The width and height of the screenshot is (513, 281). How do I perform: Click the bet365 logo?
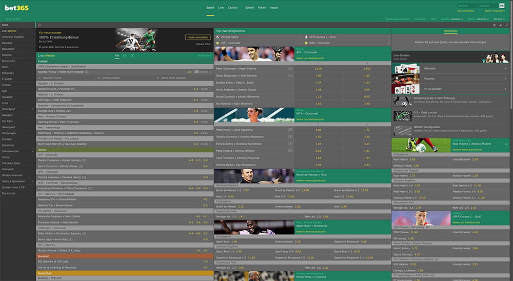tap(17, 8)
